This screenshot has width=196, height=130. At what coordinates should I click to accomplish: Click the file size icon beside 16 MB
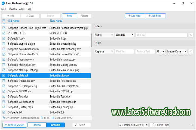[42, 118]
